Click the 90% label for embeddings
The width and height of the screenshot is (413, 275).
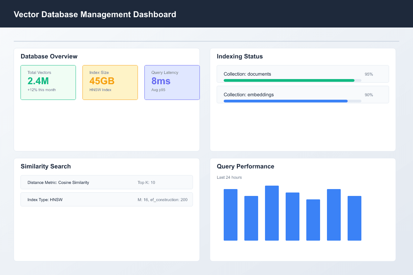pyautogui.click(x=369, y=95)
